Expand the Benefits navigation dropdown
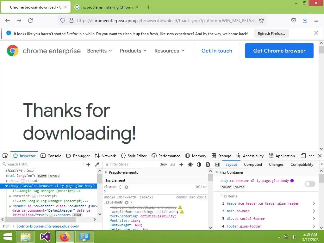 tap(99, 51)
